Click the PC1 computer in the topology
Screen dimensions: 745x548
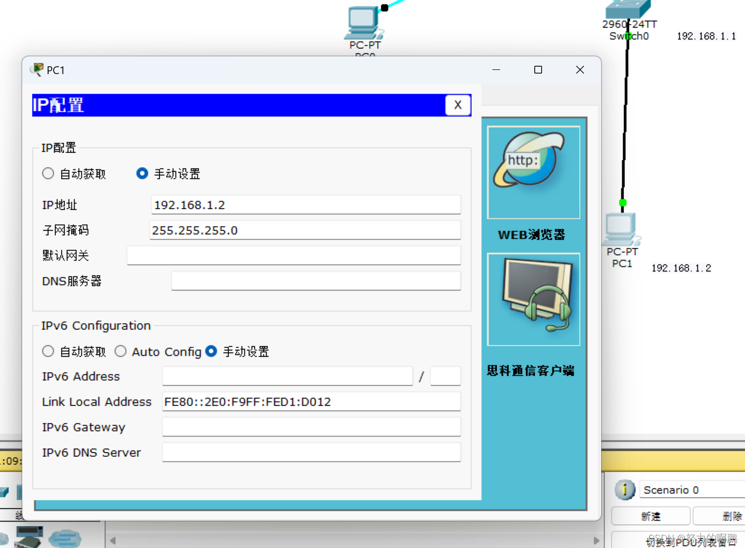[621, 229]
